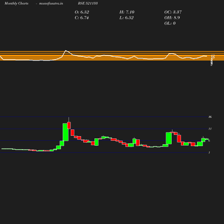
Task: Select the close price value 'C: 6.74'
Action: click(82, 18)
